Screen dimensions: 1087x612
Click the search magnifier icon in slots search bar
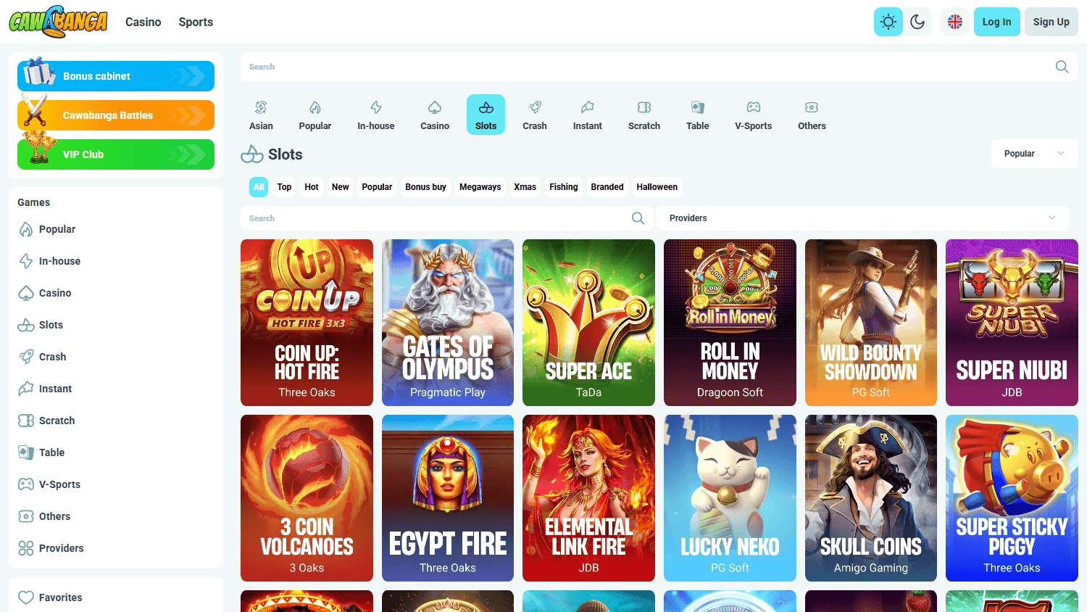pyautogui.click(x=638, y=218)
